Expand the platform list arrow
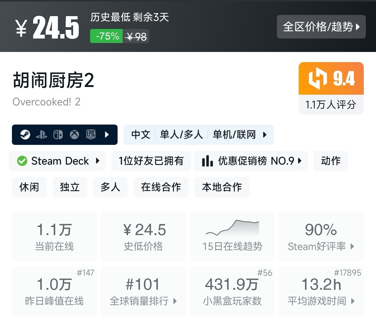Screen dimensions: 376x322 (x=107, y=135)
